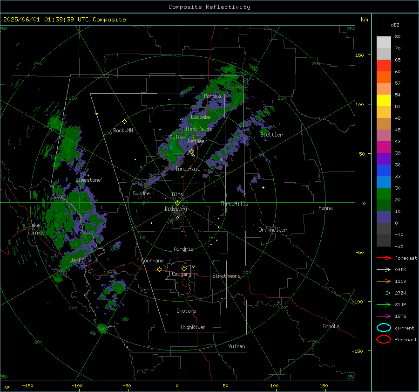Click the Drumheller label
Viewport: 419px width, 392px height.
click(273, 230)
